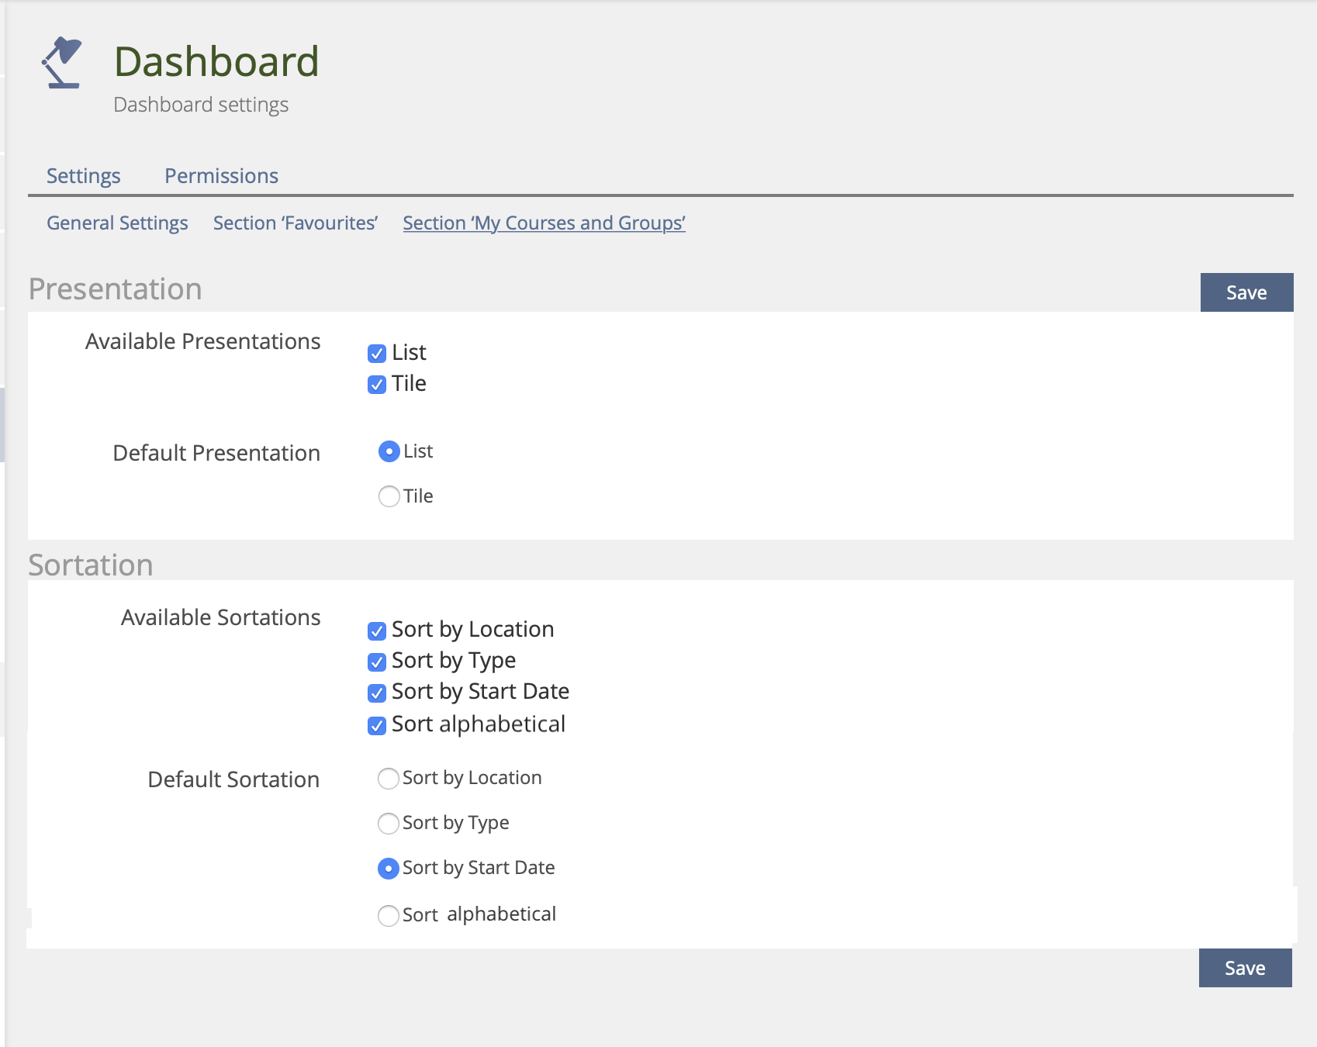
Task: Toggle Sort alphabetical checkbox
Action: click(377, 725)
